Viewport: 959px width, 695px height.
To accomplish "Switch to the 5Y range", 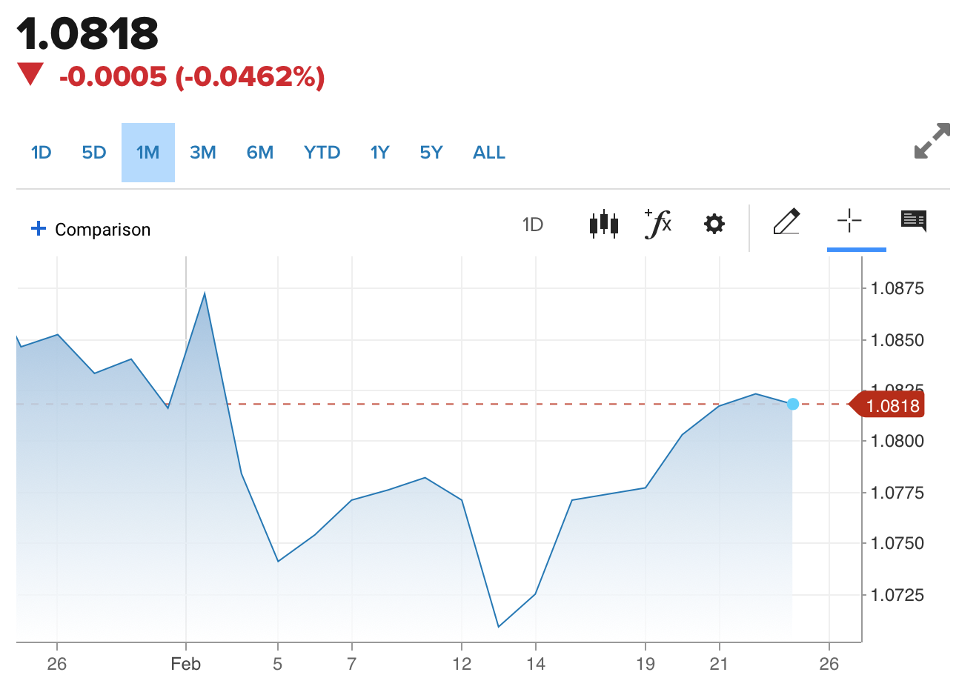I will click(431, 153).
